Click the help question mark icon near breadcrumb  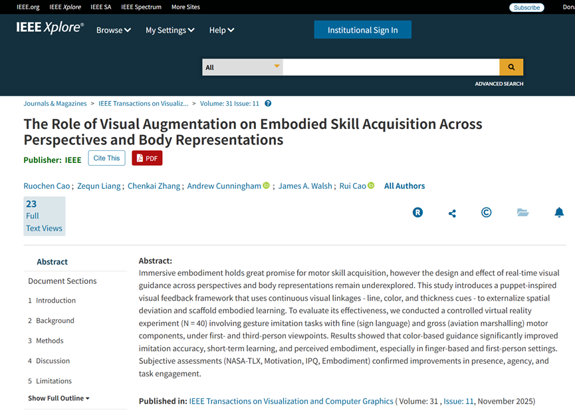[x=268, y=104]
